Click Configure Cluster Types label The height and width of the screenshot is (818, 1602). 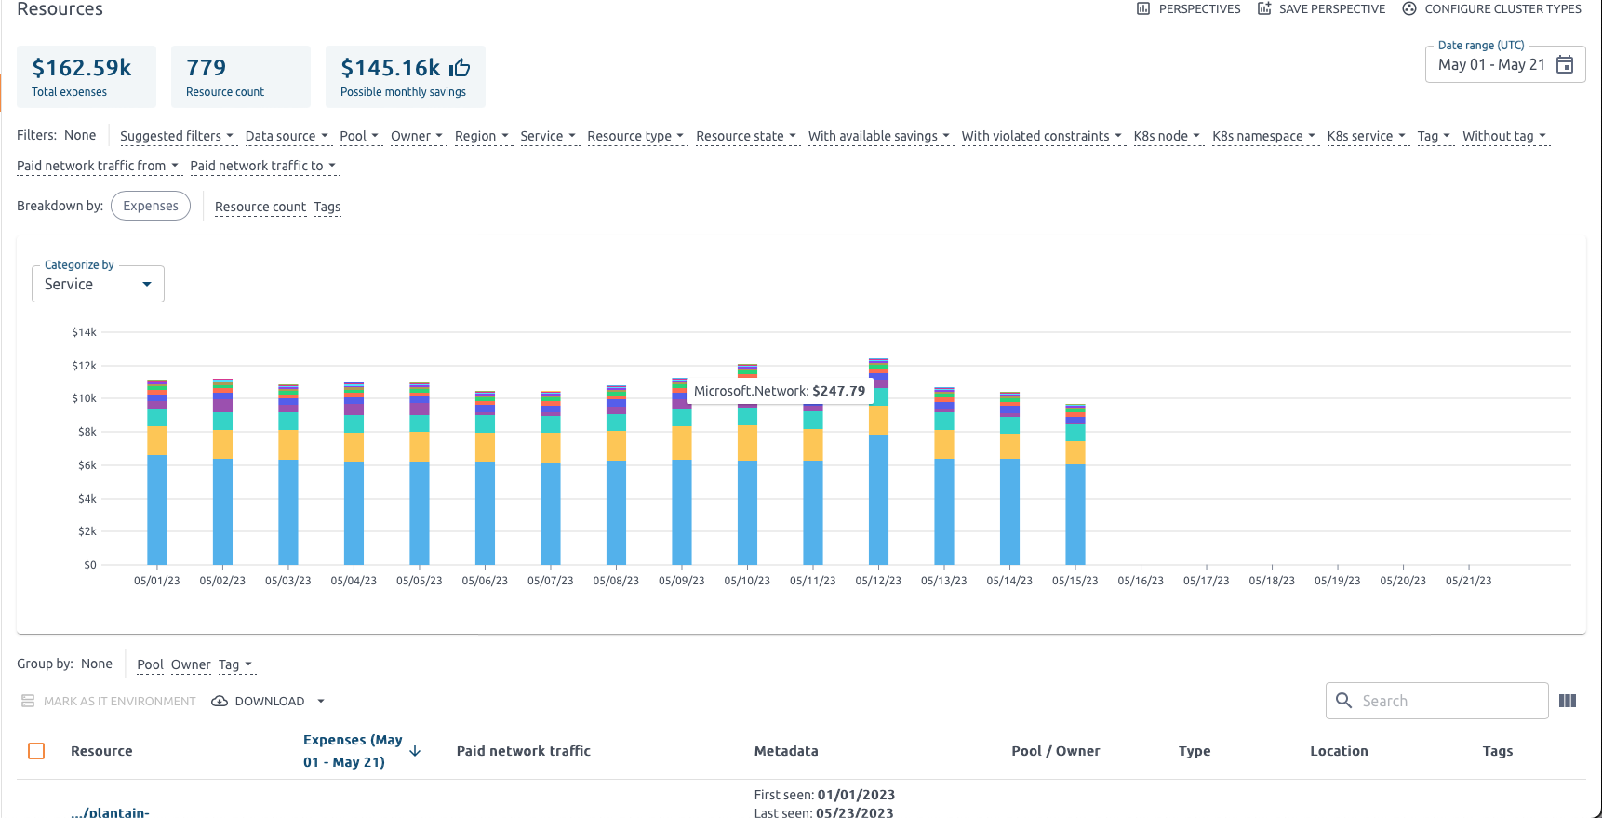(1502, 8)
